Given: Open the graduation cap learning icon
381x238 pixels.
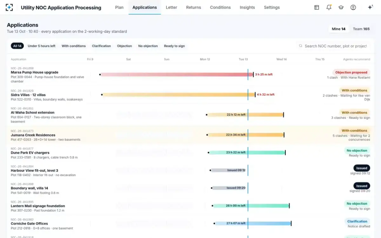Looking at the screenshot, I should pos(341,7).
